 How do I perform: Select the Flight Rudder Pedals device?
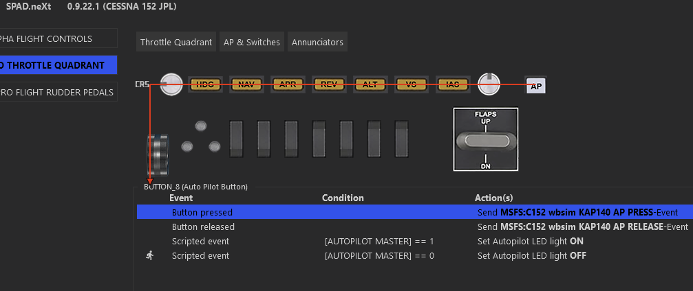coord(57,92)
